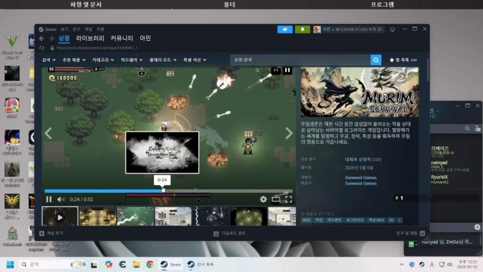Pause the trailer video

tap(49, 199)
